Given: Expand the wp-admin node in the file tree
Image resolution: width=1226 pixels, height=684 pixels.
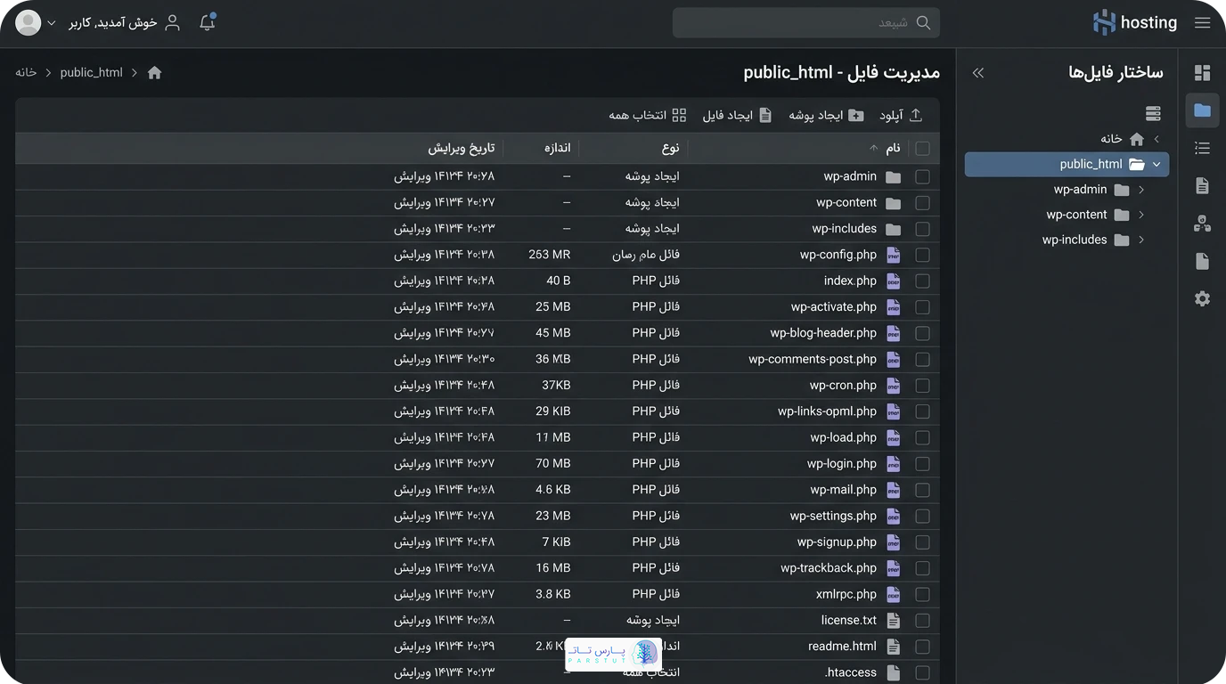Looking at the screenshot, I should coord(1141,190).
